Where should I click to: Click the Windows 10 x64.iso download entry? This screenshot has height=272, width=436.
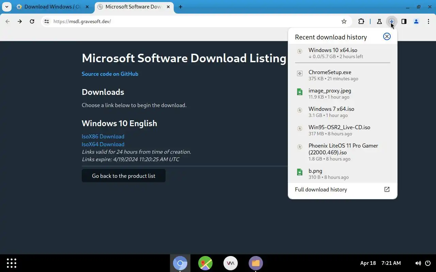click(342, 53)
